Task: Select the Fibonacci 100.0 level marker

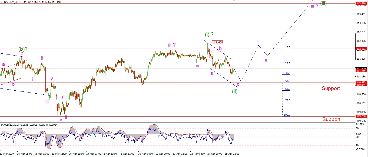Action: point(287,115)
